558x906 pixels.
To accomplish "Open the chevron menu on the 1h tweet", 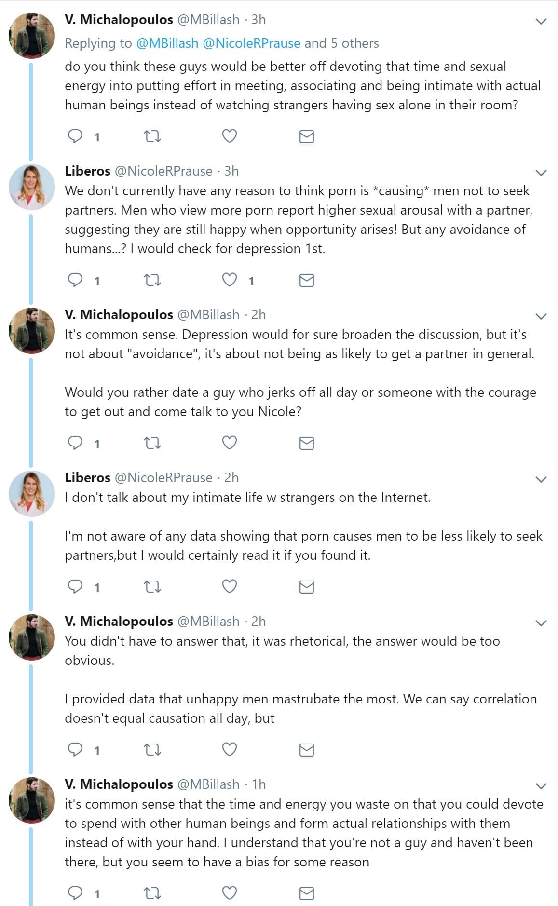I will point(541,786).
